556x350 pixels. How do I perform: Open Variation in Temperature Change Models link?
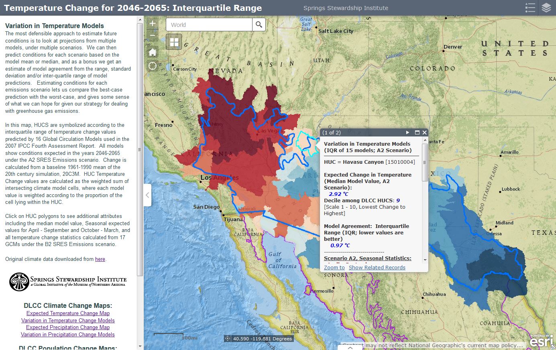(x=68, y=321)
